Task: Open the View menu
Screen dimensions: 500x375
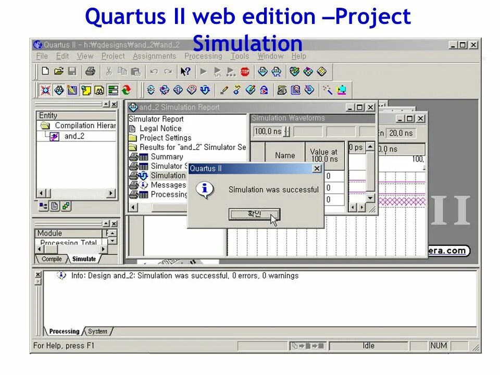Action: coord(85,56)
